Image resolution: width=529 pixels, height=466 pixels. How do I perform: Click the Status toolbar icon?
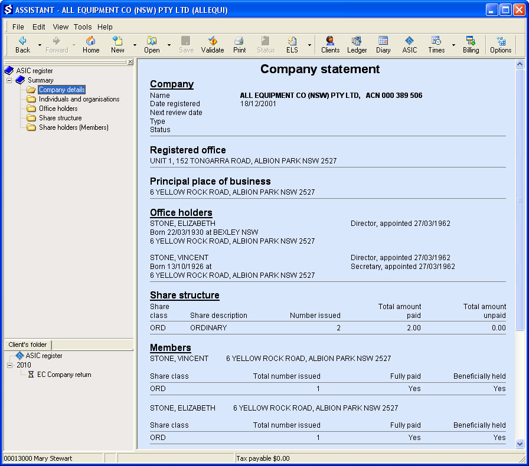coord(266,45)
